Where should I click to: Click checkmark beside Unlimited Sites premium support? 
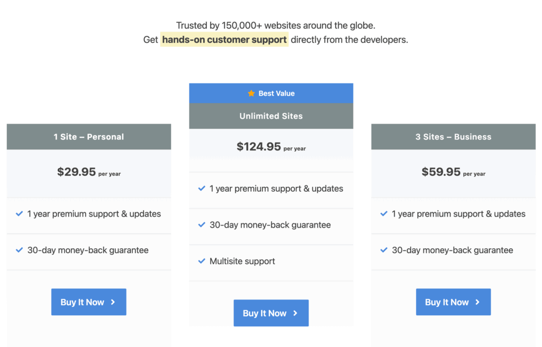pos(202,189)
